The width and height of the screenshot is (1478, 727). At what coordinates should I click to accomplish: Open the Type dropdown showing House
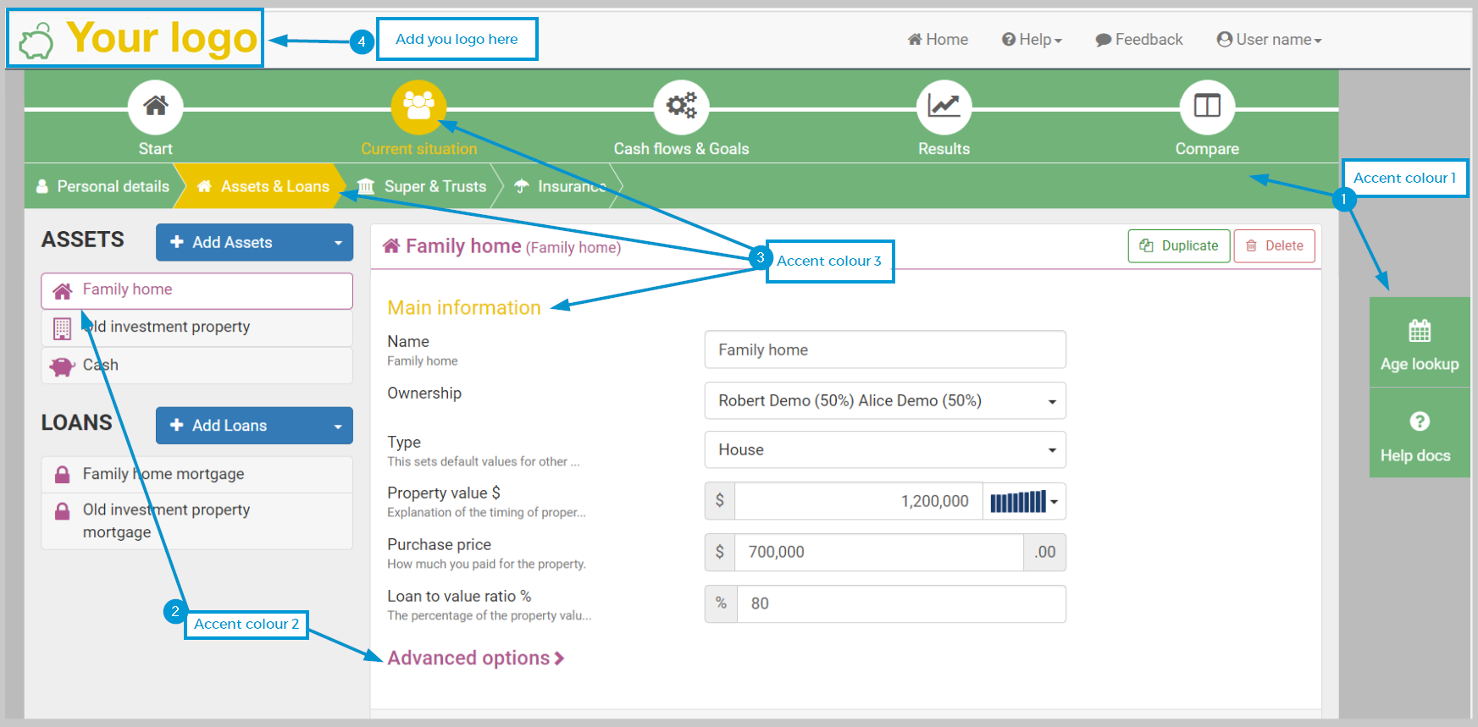(x=884, y=450)
